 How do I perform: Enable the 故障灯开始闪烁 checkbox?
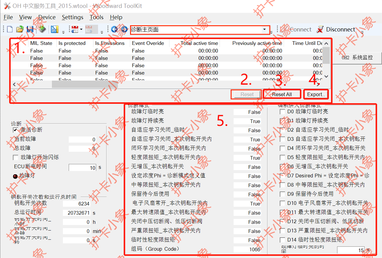point(16,158)
